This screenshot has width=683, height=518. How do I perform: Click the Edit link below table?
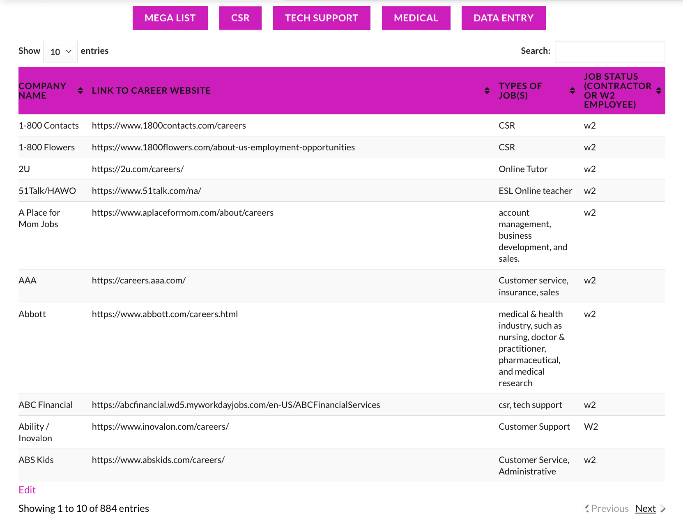pos(27,490)
